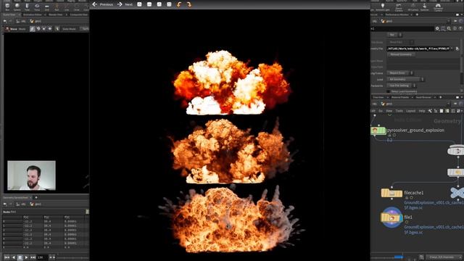Open the network editor Help menu

tap(422, 111)
